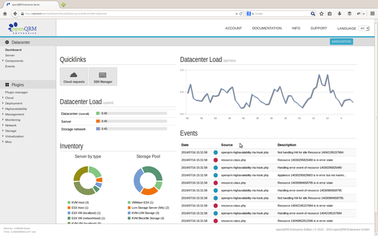Open the INFO menu
The width and height of the screenshot is (378, 236).
tap(296, 28)
